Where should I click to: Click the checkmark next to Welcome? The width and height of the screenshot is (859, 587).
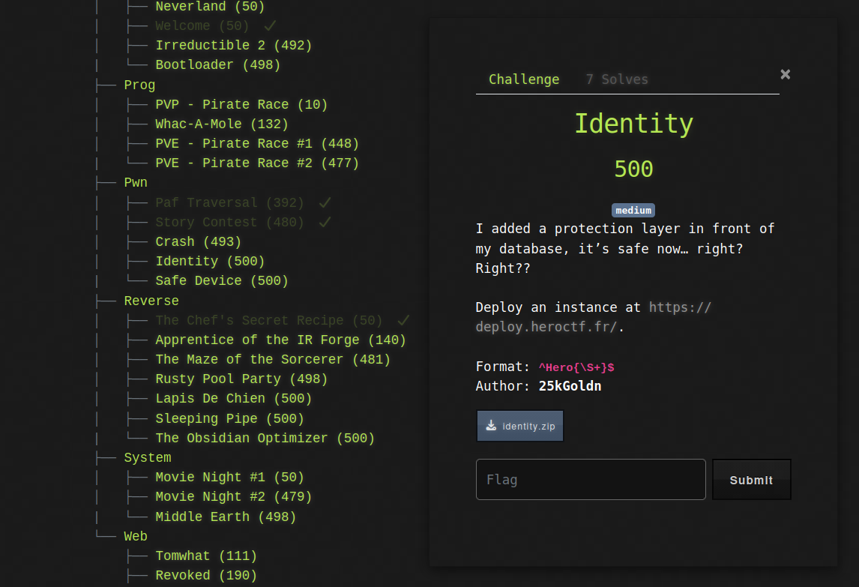271,26
